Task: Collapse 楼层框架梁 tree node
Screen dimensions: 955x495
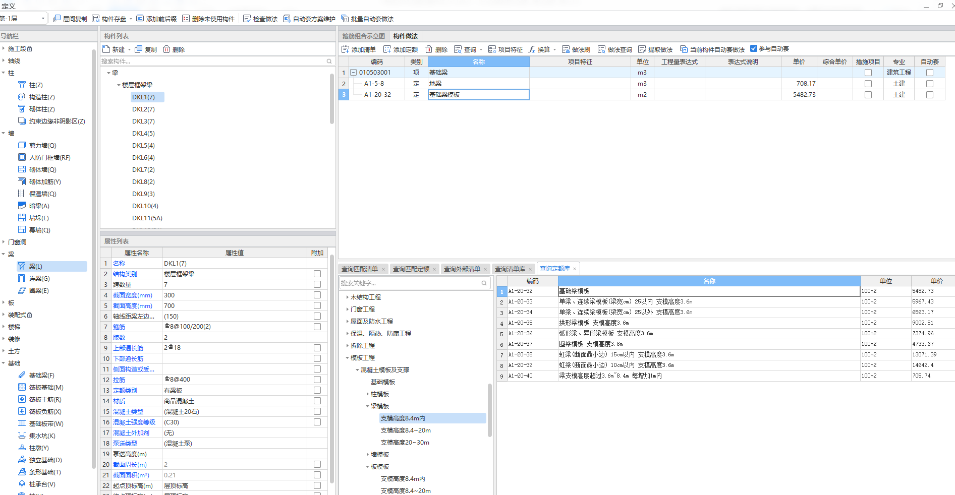Action: tap(119, 85)
